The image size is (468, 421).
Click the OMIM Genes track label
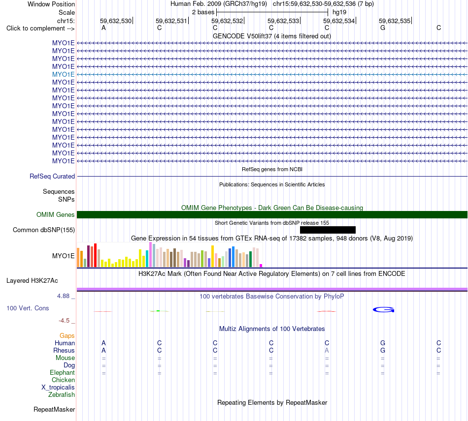click(55, 215)
